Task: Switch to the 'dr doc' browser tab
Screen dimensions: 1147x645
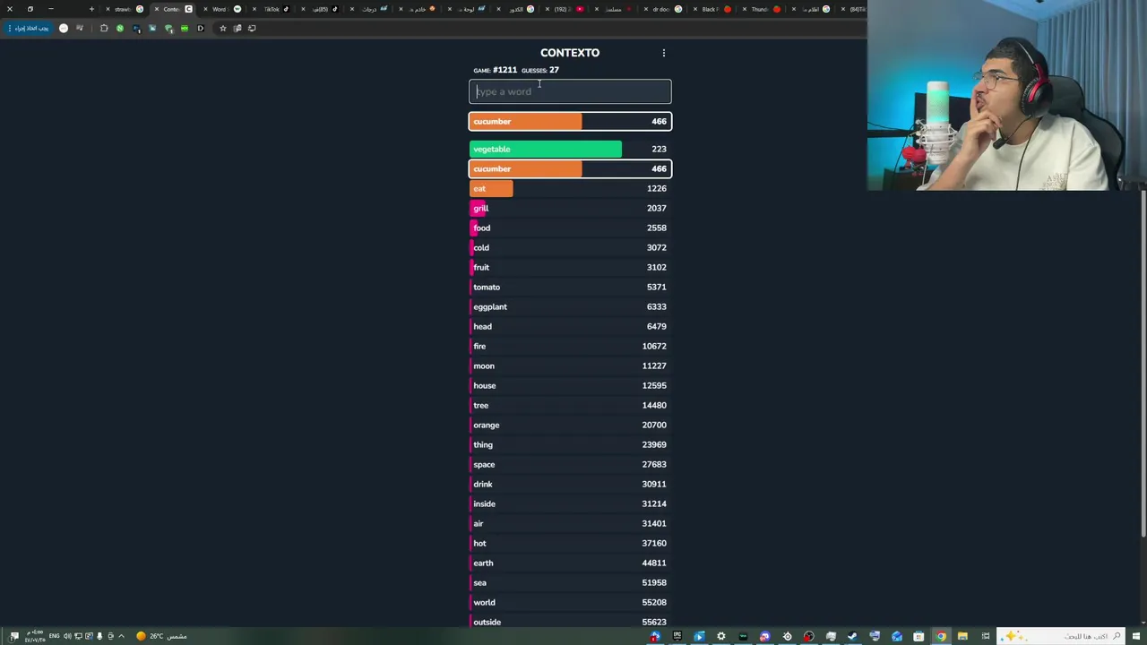Action: (x=663, y=9)
